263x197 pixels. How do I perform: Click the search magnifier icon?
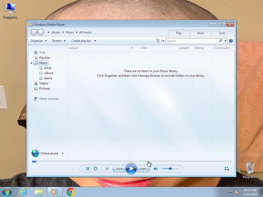coord(220,41)
